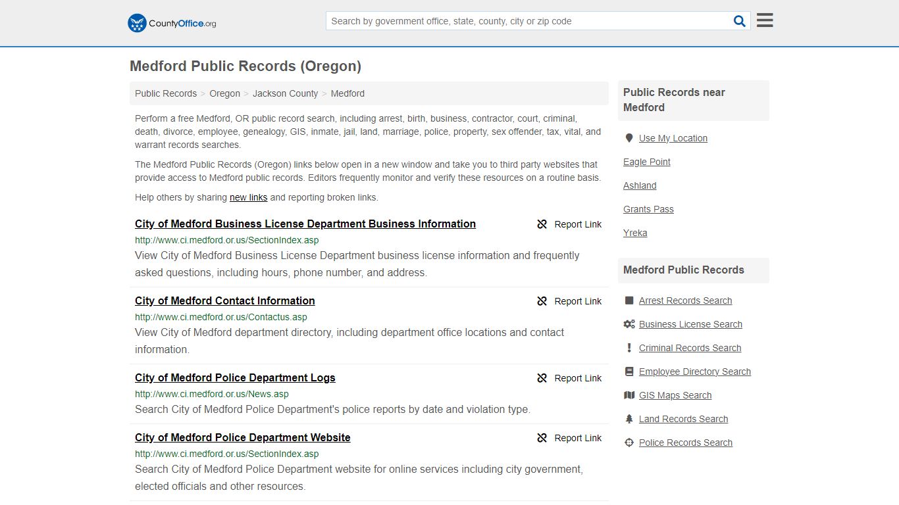Click the Business License Search gears icon

(x=629, y=324)
